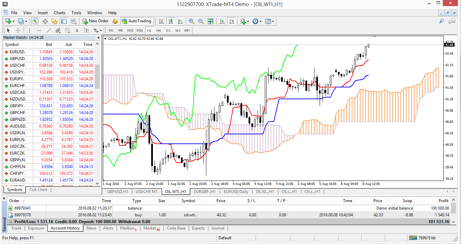
Task: Click the Market Watch vertical scrollbar
Action: (x=97, y=76)
